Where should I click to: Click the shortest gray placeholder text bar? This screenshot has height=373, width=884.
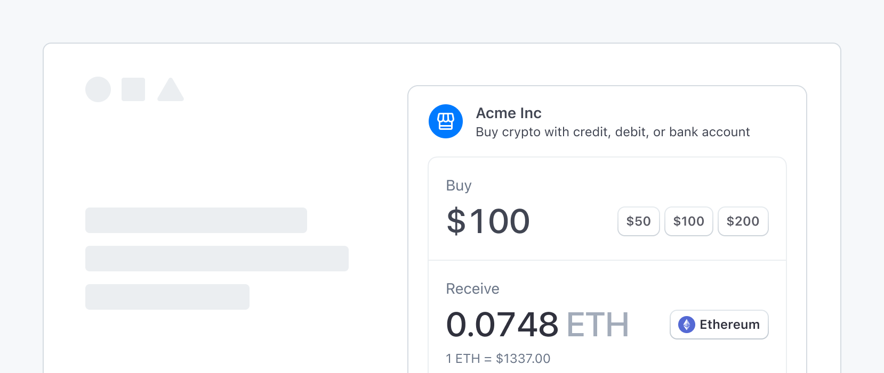click(x=167, y=297)
